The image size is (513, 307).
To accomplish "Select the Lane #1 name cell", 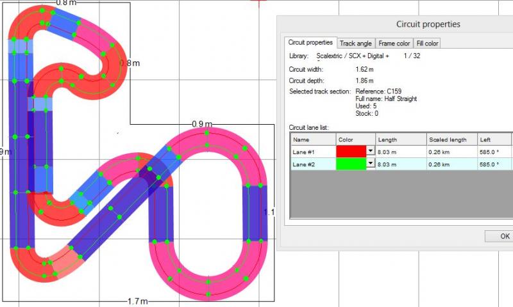I will (313, 152).
